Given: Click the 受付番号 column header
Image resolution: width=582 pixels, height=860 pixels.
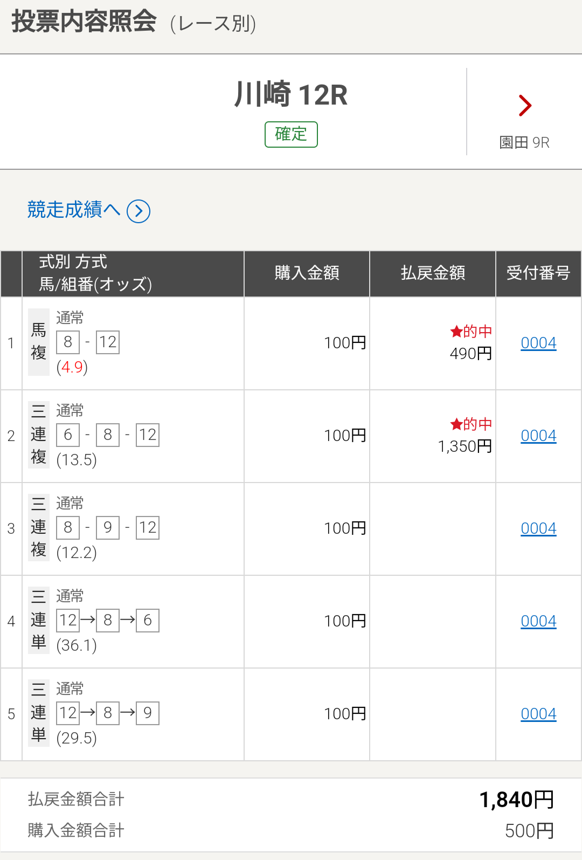Looking at the screenshot, I should (538, 273).
